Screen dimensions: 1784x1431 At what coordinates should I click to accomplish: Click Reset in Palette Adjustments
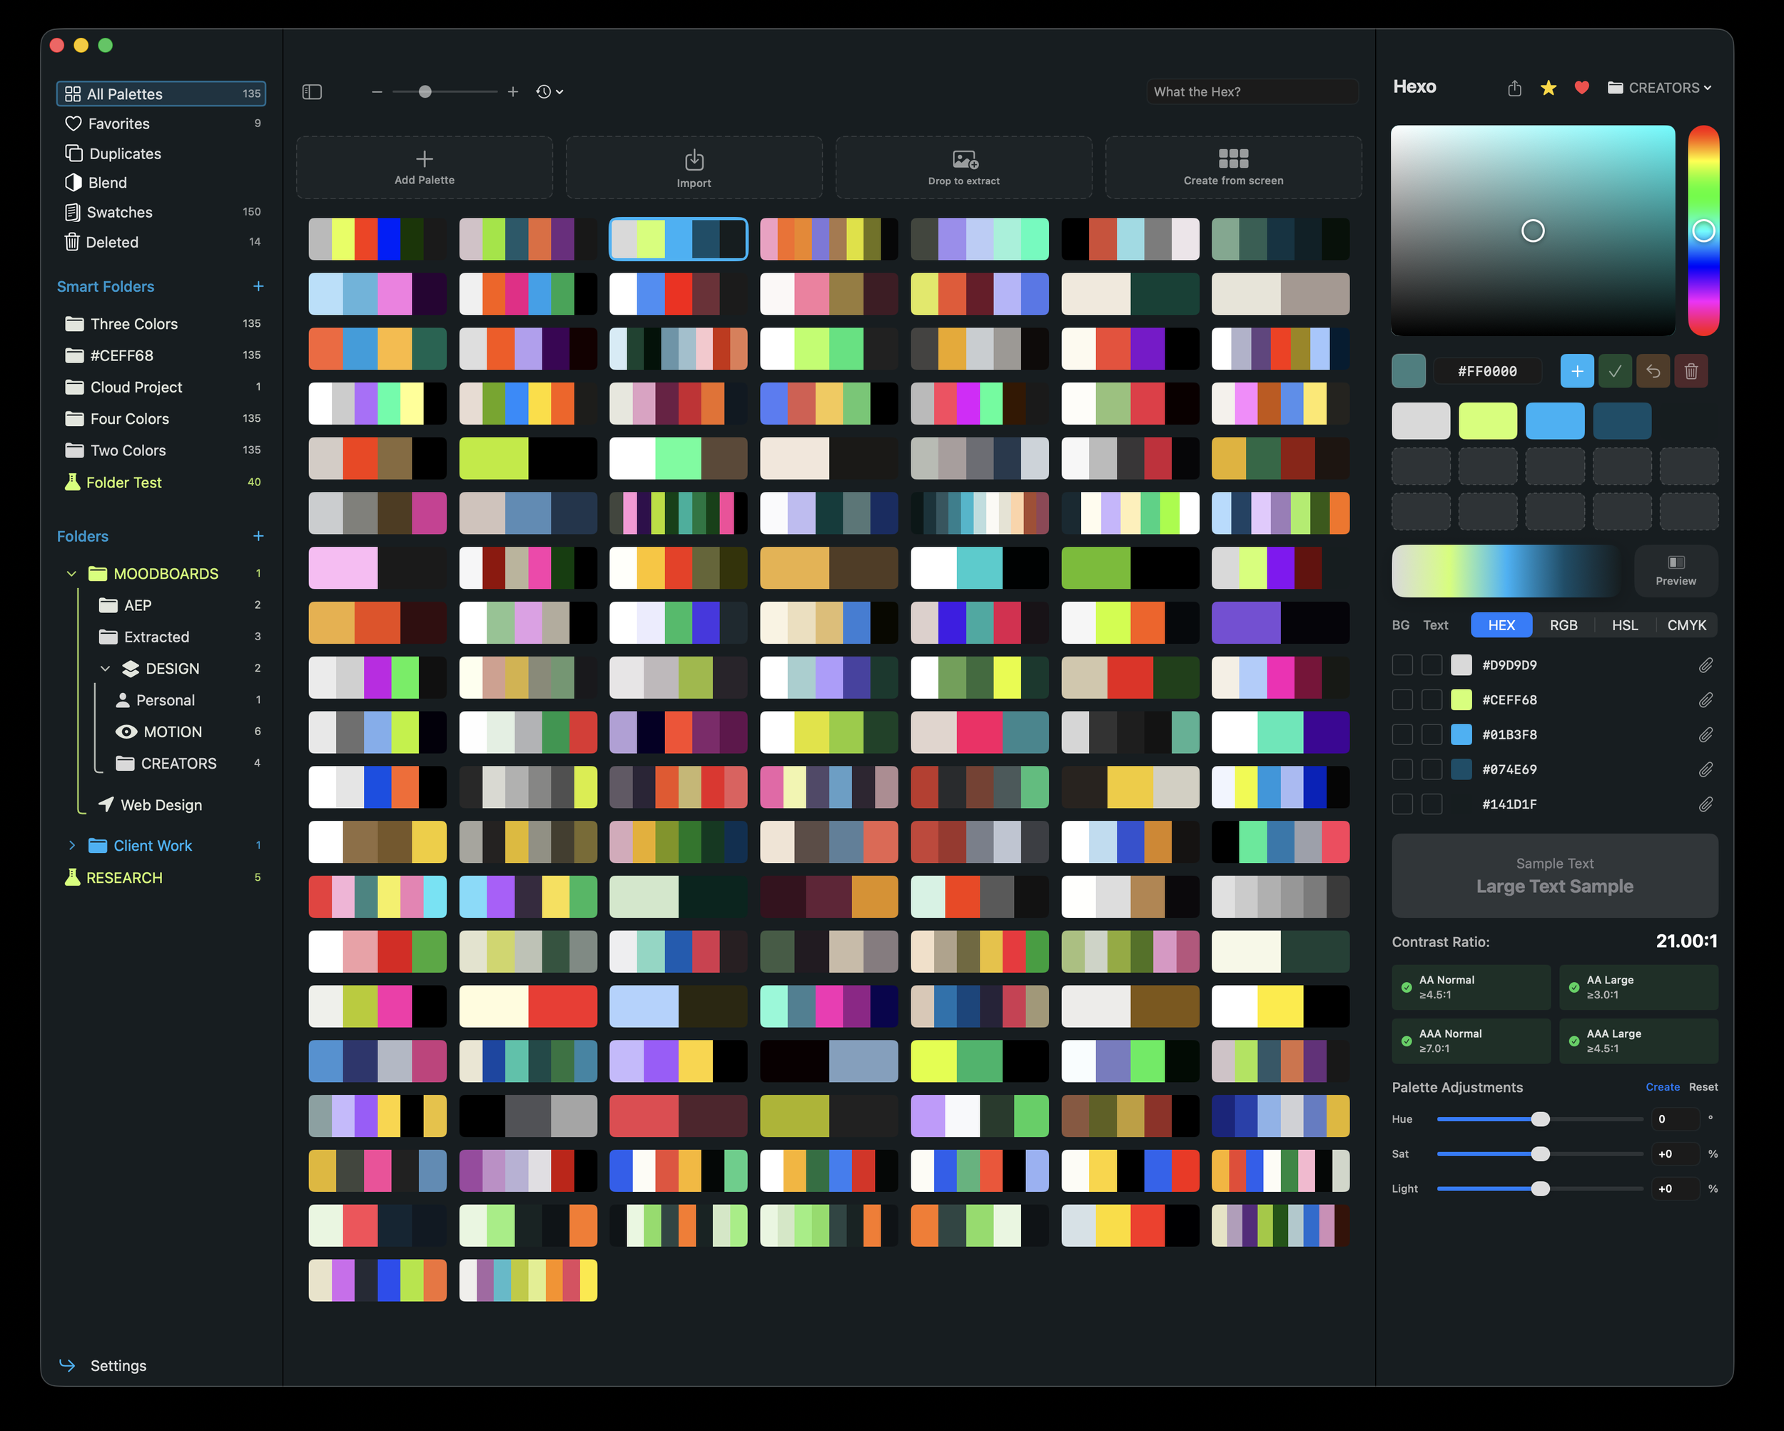click(1703, 1087)
